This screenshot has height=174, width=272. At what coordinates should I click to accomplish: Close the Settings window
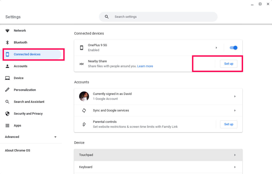pos(268,4)
